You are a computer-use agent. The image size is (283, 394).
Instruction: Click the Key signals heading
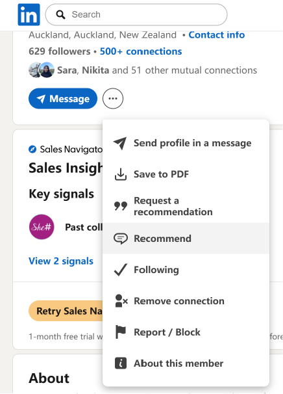tap(62, 194)
